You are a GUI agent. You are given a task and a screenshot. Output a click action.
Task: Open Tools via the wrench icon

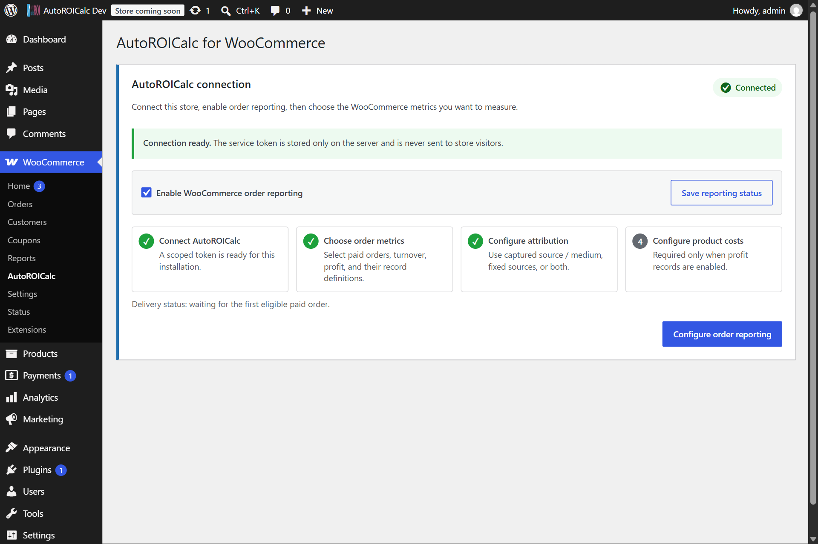pos(12,513)
